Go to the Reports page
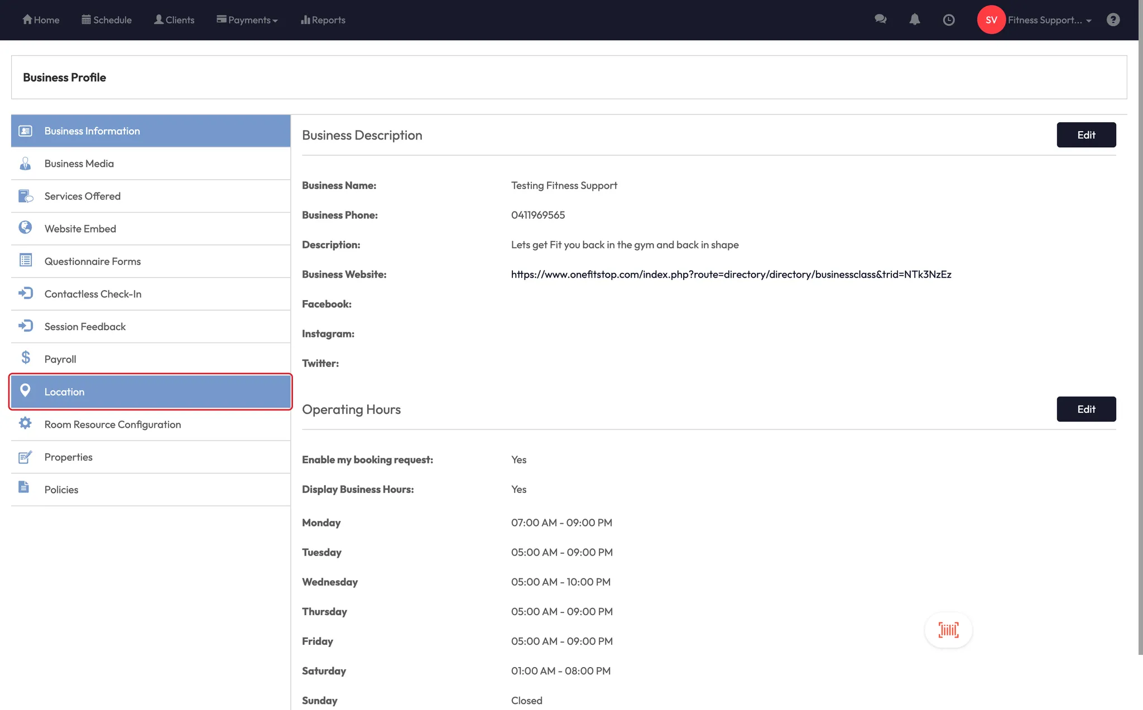This screenshot has height=710, width=1143. tap(323, 20)
